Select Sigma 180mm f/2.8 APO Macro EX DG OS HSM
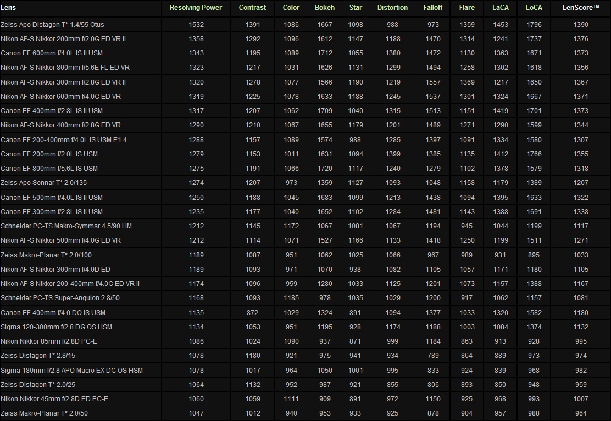 tap(71, 371)
